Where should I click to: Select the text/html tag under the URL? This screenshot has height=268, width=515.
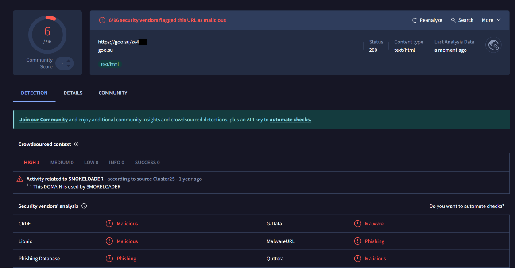click(x=109, y=64)
